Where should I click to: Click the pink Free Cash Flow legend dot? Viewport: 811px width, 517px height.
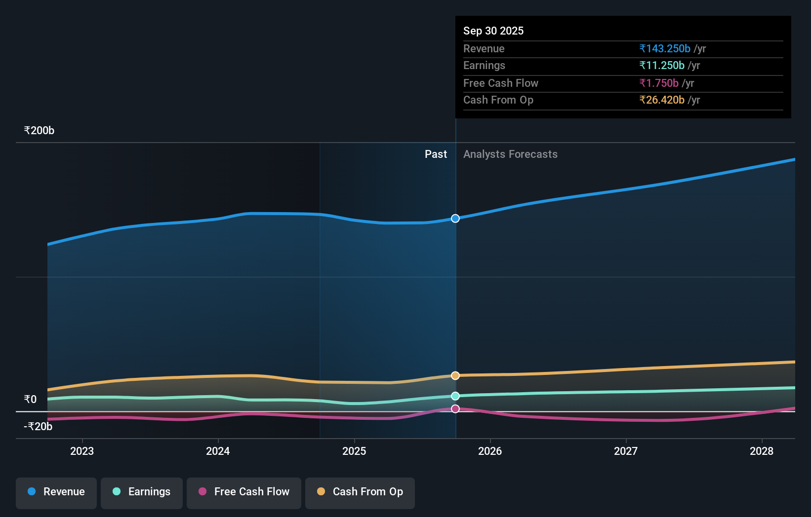click(x=203, y=492)
